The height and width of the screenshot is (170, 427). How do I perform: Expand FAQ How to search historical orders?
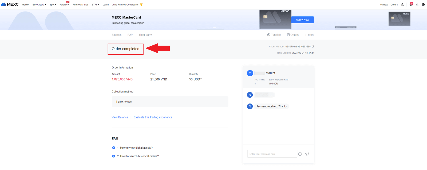(x=114, y=156)
